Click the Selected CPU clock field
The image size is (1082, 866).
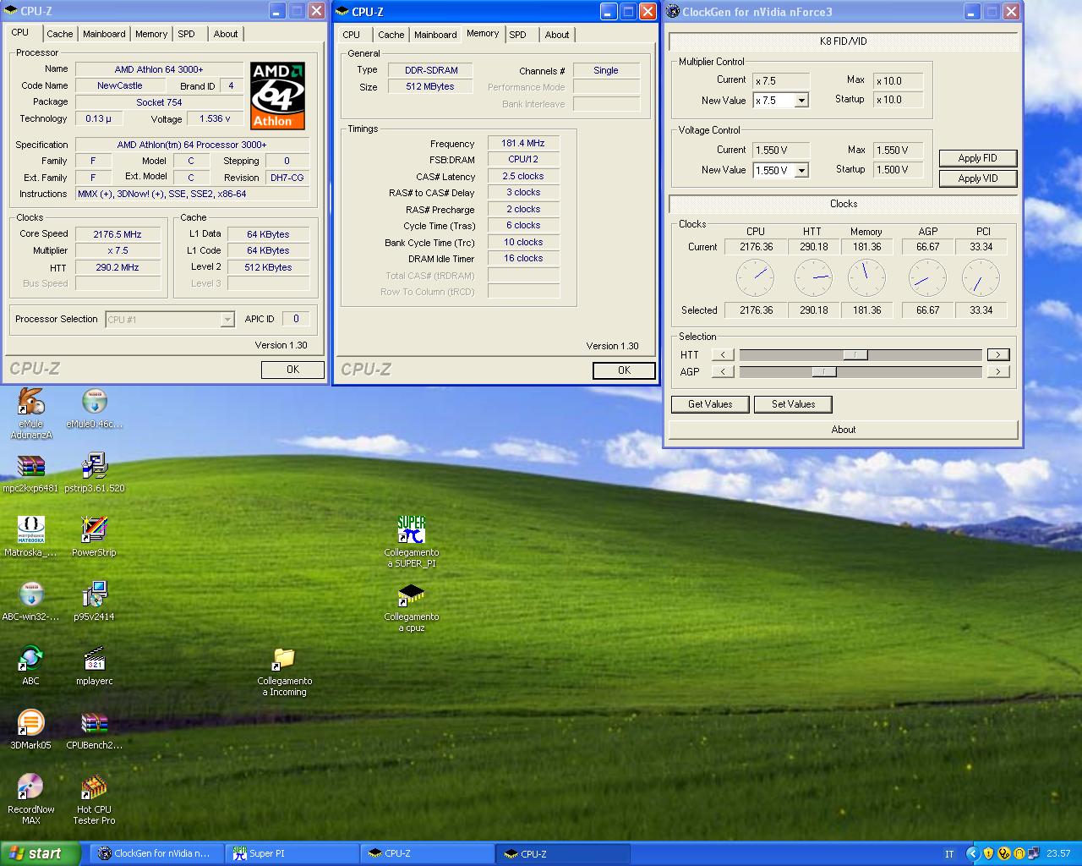tap(756, 310)
